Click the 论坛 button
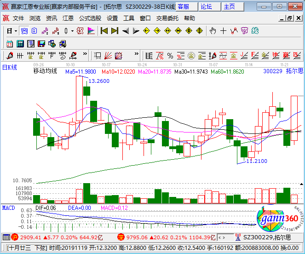This screenshot has width=305, height=254. [210, 7]
